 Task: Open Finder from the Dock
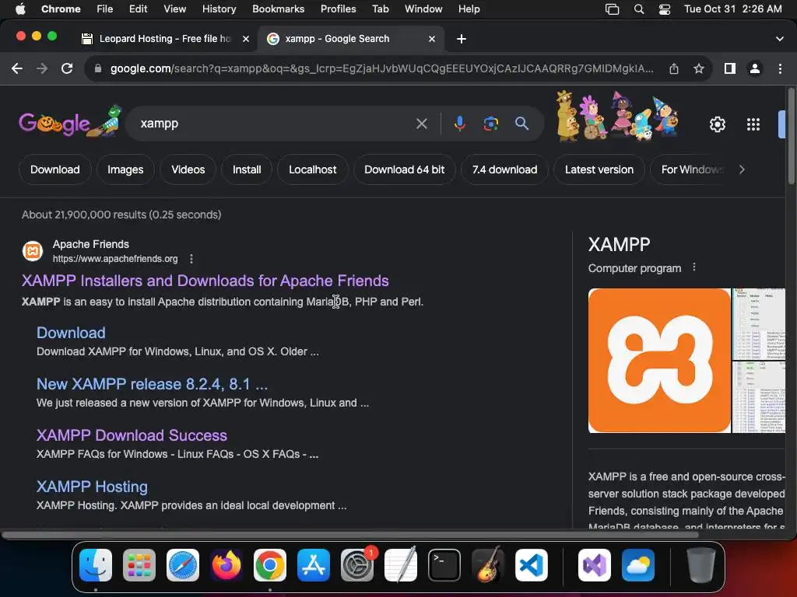pyautogui.click(x=96, y=565)
